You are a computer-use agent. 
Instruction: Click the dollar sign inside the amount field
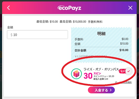point(12,35)
